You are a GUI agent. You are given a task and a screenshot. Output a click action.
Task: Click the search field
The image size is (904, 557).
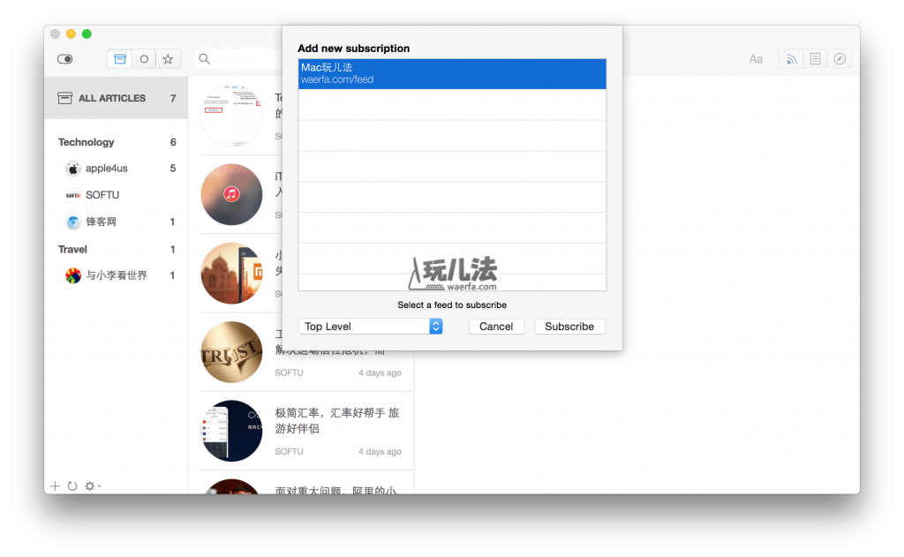[238, 59]
